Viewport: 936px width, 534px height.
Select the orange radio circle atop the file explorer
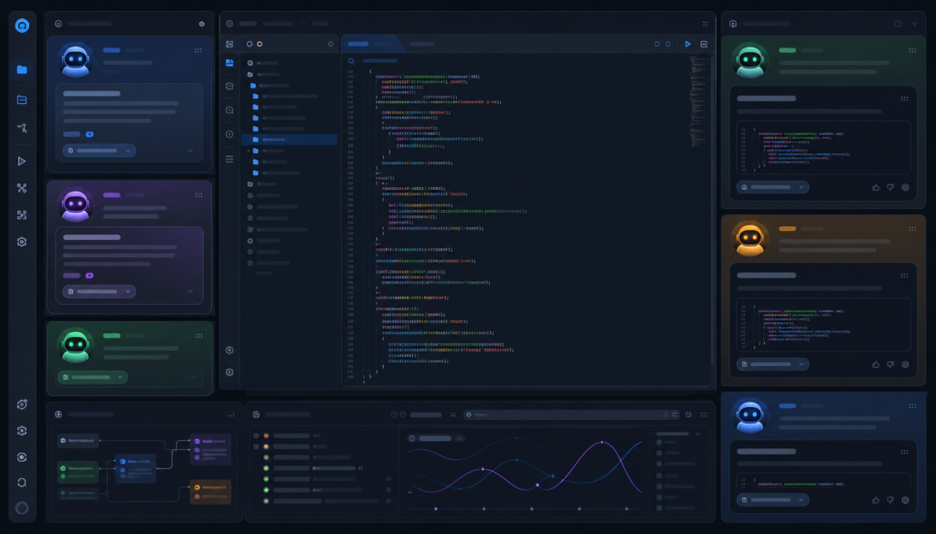point(260,44)
